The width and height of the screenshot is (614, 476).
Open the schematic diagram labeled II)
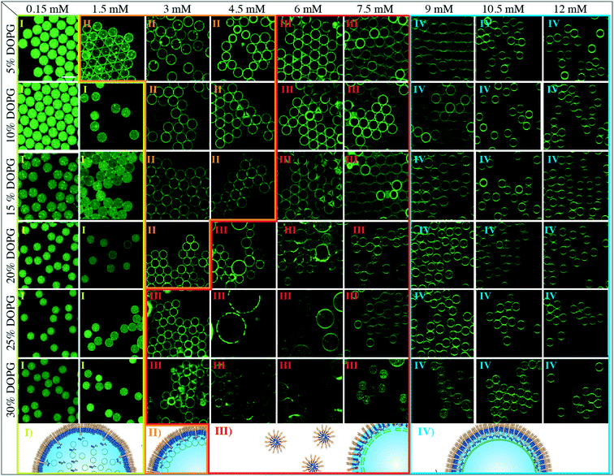pyautogui.click(x=176, y=448)
